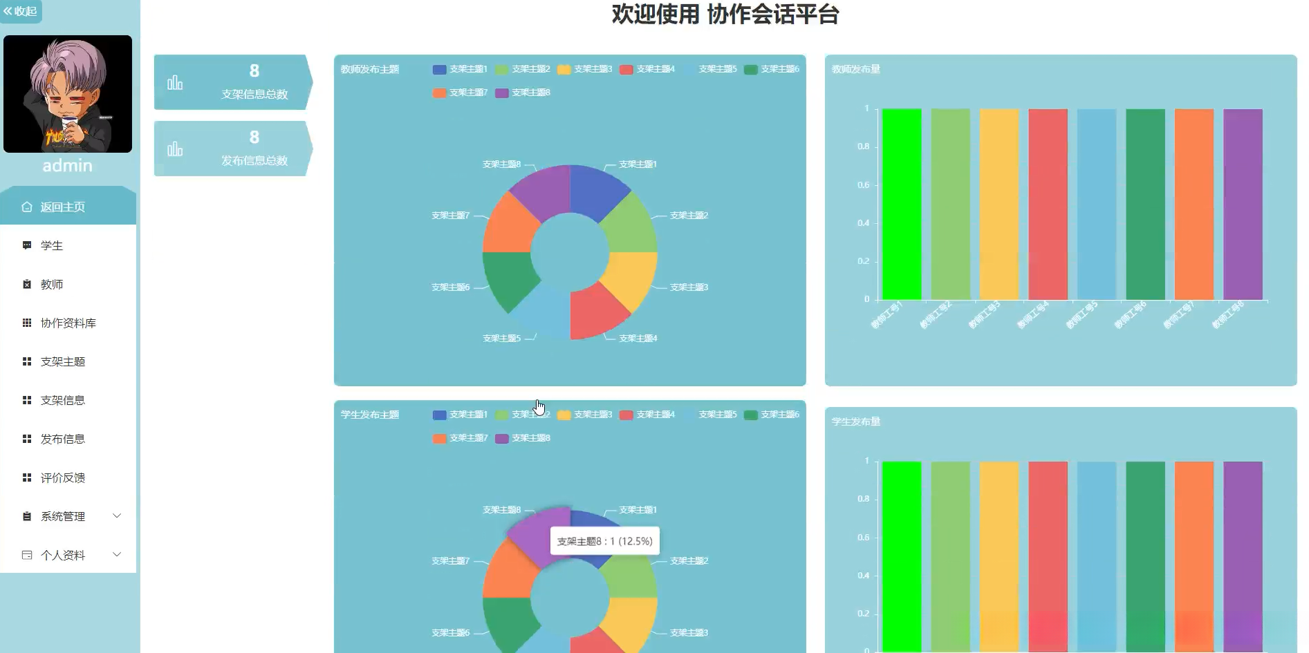The width and height of the screenshot is (1309, 653).
Task: Click the 协作资料库 grid icon
Action: click(26, 323)
